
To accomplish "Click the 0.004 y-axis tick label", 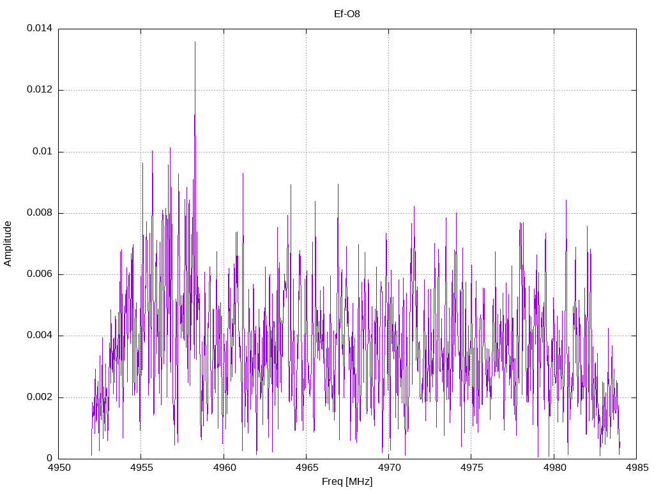I will click(40, 336).
